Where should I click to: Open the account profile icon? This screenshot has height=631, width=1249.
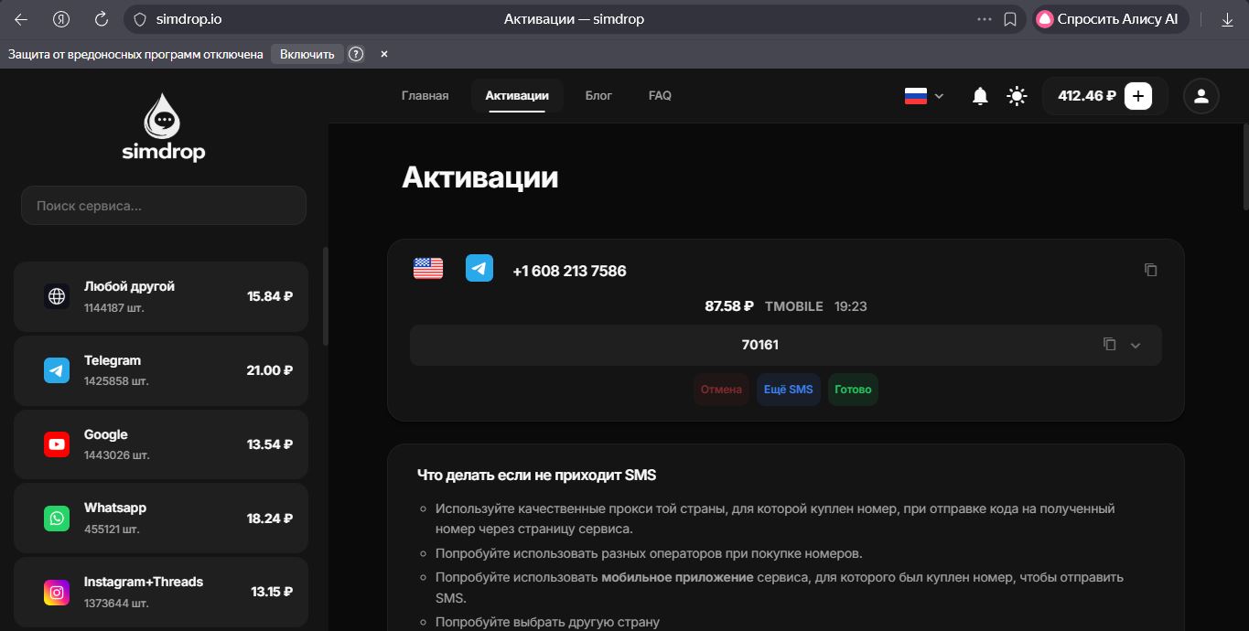pos(1201,95)
